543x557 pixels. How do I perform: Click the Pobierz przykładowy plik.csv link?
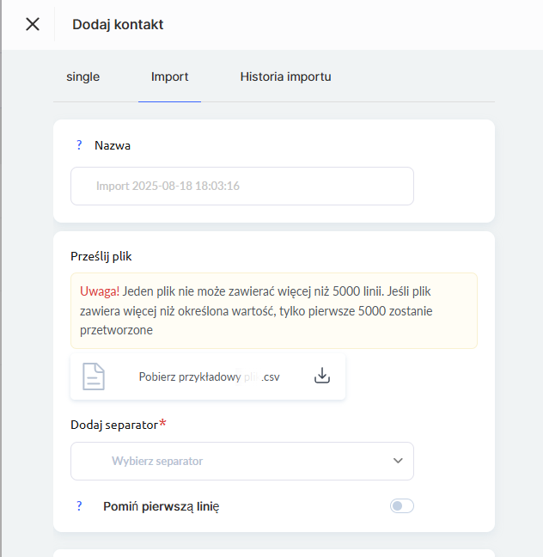click(209, 376)
